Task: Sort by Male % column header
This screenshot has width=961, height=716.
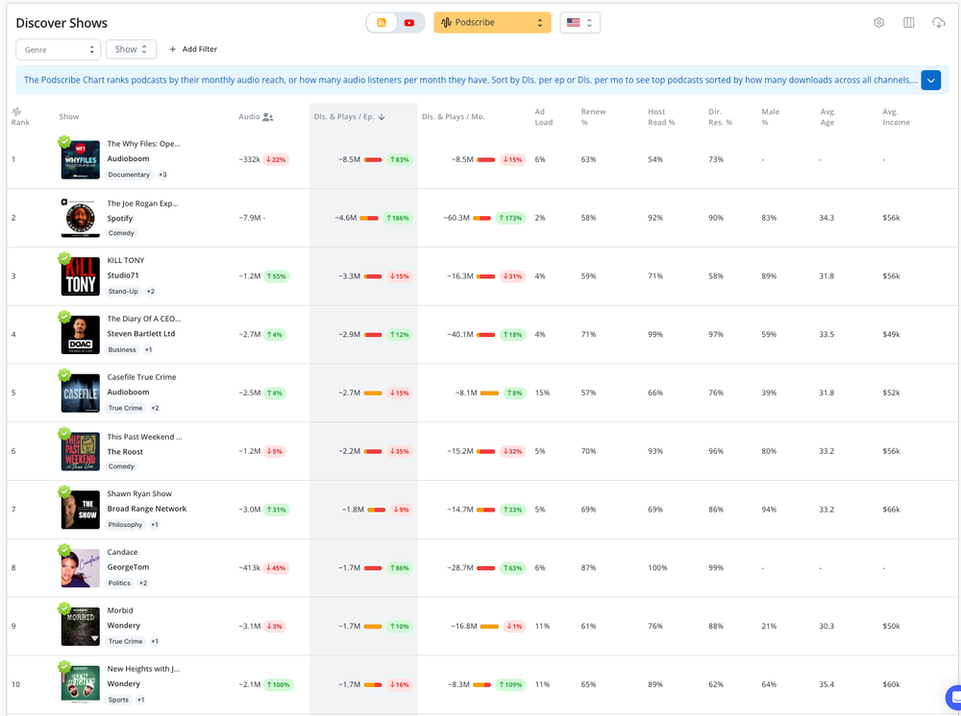Action: 771,117
